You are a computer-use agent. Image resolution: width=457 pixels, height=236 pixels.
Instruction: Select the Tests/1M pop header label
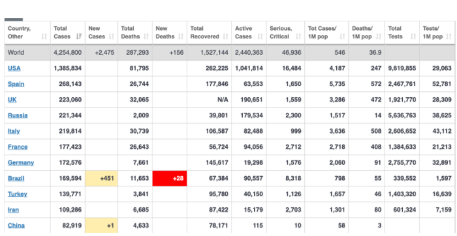433,33
